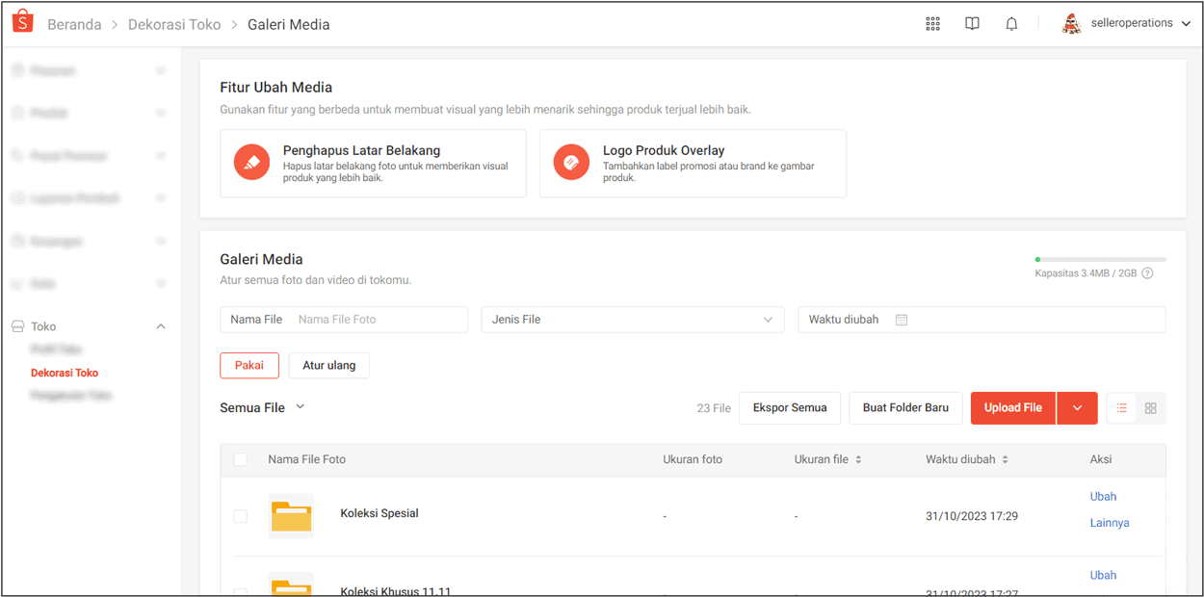Check the Koleksi Spesial folder checkbox
Image resolution: width=1204 pixels, height=597 pixels.
241,517
